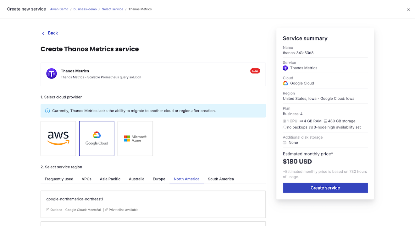Click the nodes icon beside 3-node high availability
This screenshot has height=226, width=415.
pyautogui.click(x=311, y=127)
